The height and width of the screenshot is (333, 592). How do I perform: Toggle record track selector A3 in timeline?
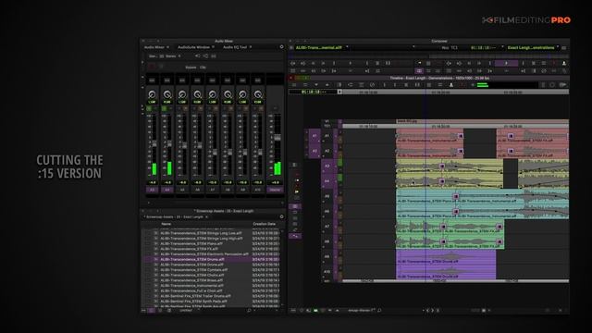point(327,166)
